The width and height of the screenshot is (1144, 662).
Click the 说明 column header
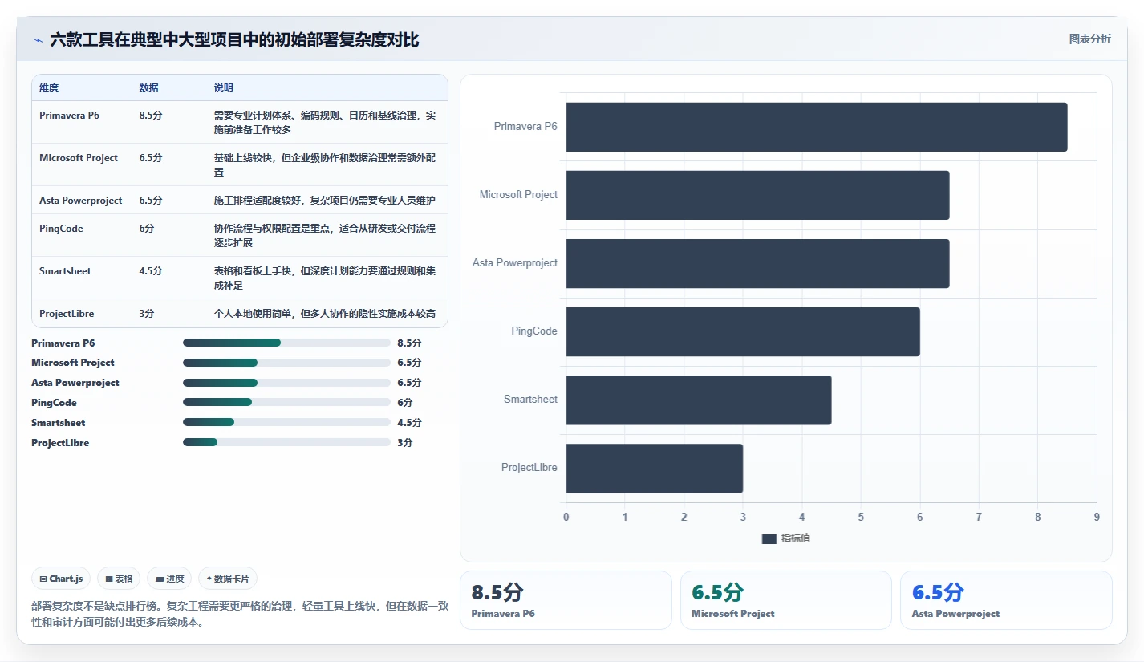[x=224, y=88]
